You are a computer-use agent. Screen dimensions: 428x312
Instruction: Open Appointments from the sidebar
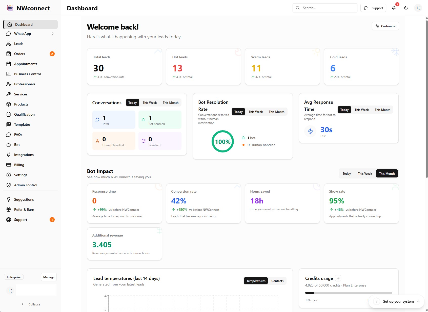[x=25, y=64]
